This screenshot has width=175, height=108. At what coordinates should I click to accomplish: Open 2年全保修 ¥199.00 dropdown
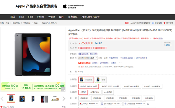pos(135,104)
